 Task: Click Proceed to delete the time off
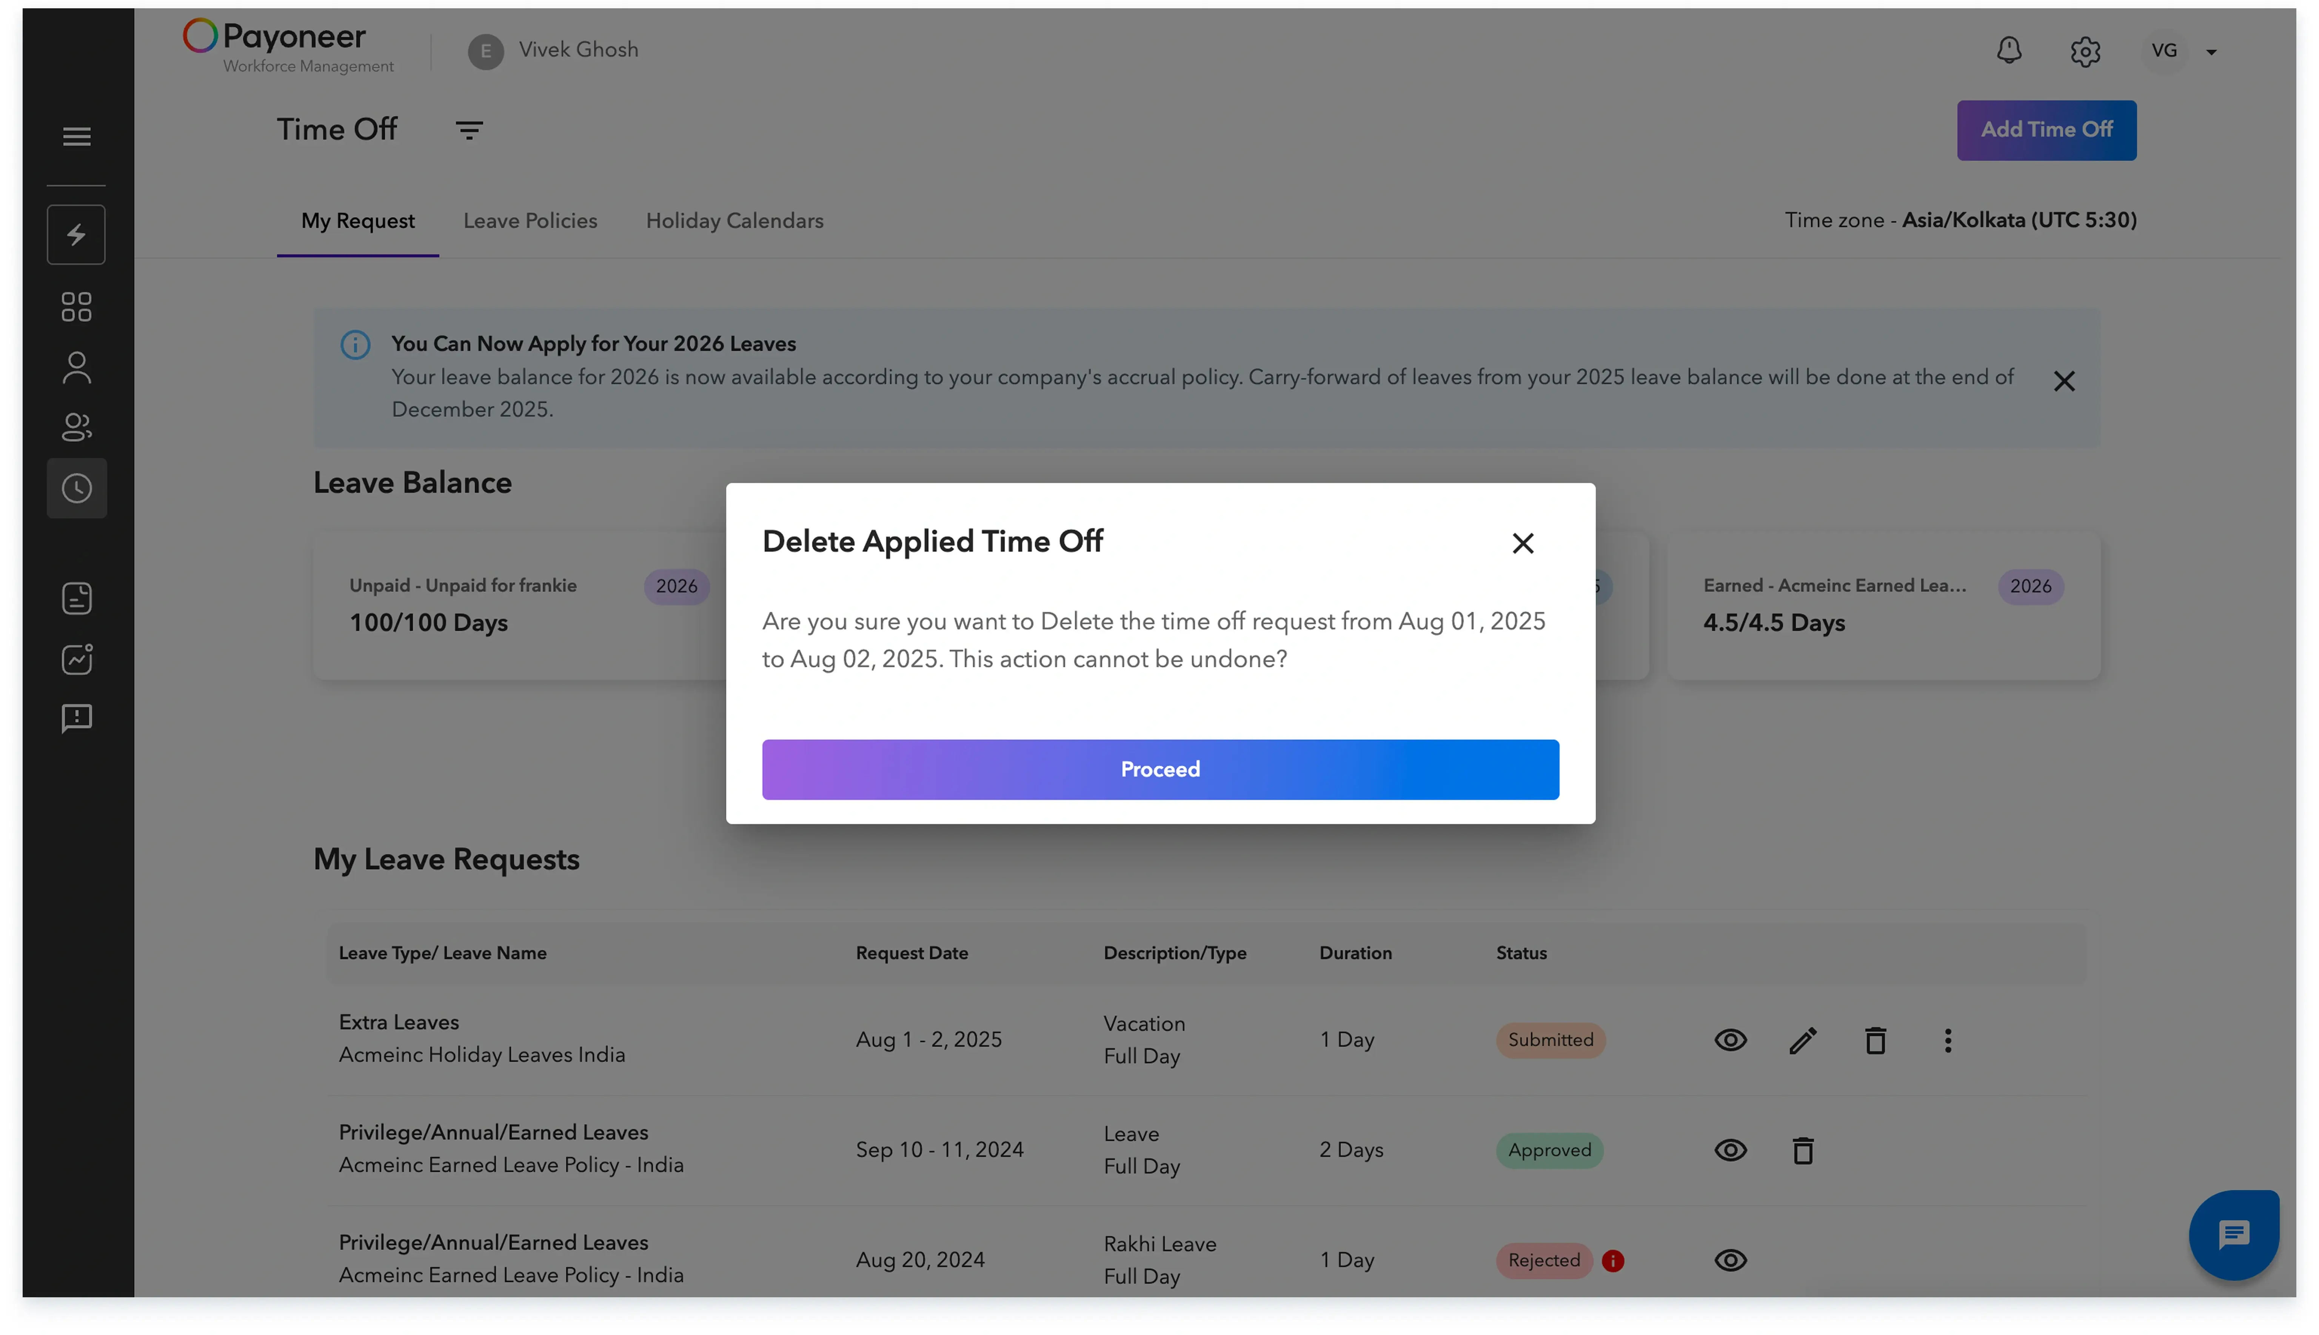tap(1159, 769)
